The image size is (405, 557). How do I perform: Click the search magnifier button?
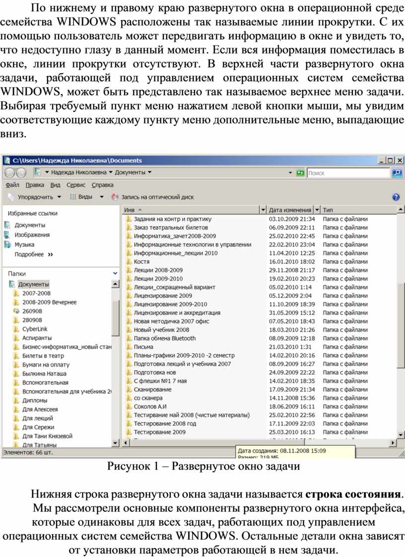point(397,172)
